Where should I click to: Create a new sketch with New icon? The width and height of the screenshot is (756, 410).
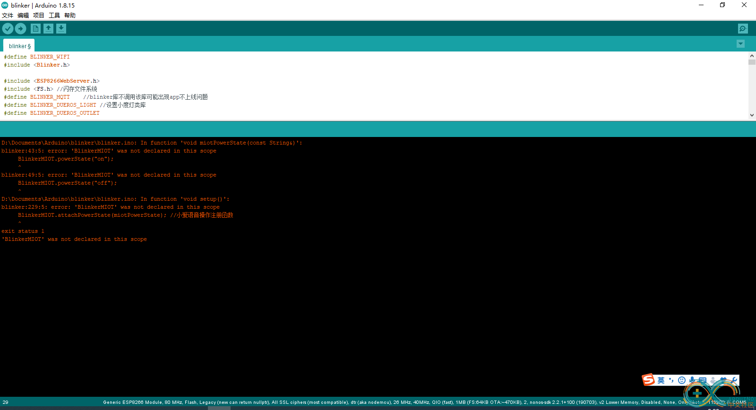coord(35,29)
